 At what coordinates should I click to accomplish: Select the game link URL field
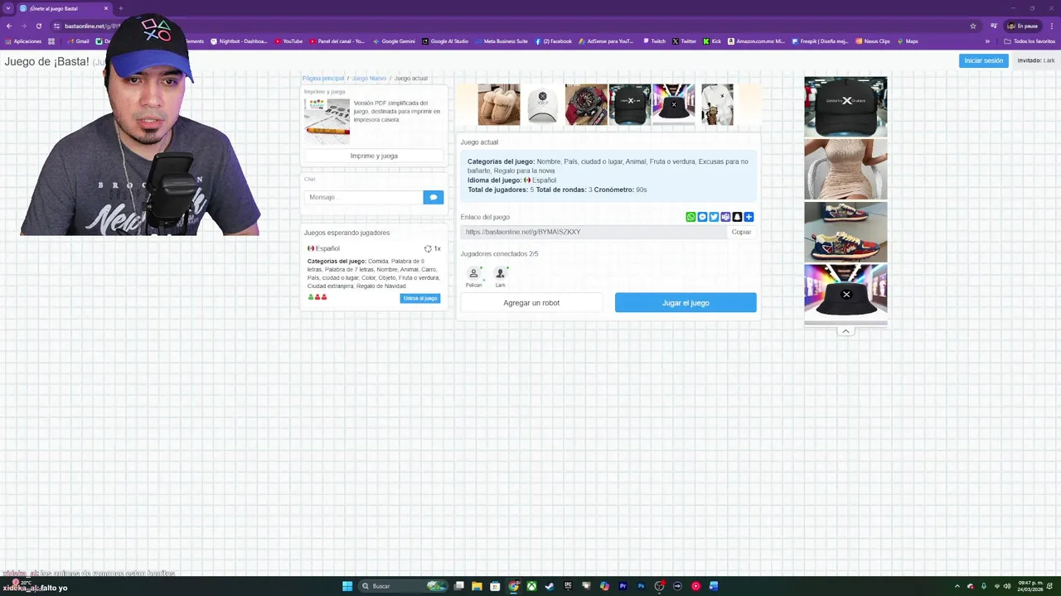[x=593, y=232]
